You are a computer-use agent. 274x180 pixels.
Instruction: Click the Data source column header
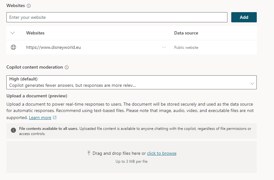(186, 33)
